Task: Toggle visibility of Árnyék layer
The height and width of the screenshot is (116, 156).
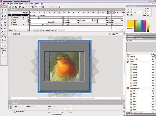Action: click(24, 24)
